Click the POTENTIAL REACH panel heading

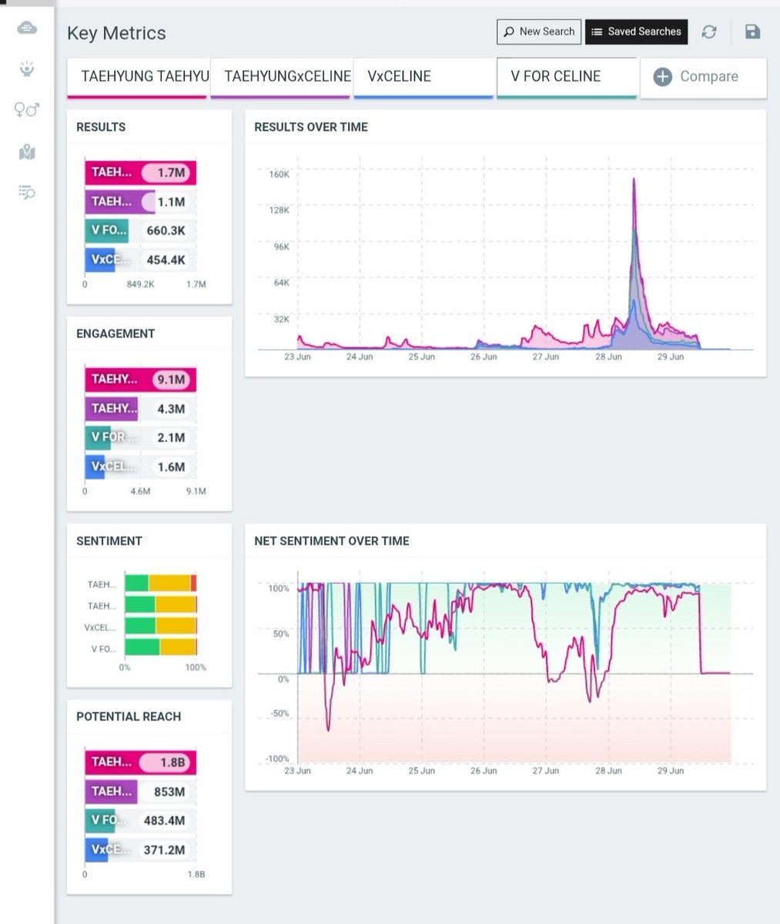point(129,717)
